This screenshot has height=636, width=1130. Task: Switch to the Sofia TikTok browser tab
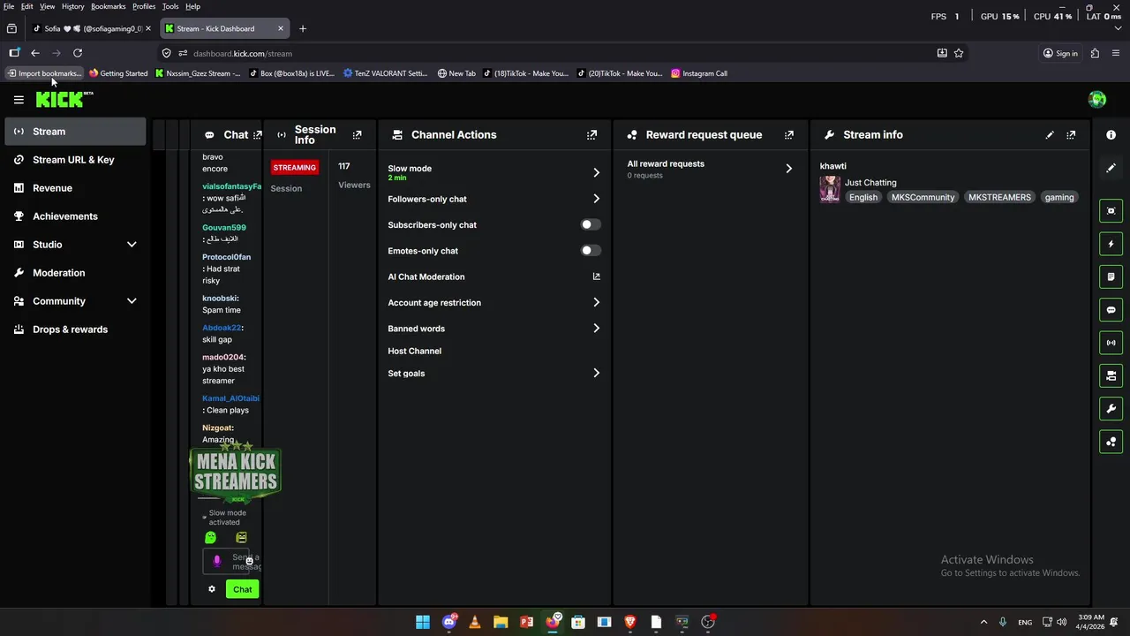pos(91,28)
